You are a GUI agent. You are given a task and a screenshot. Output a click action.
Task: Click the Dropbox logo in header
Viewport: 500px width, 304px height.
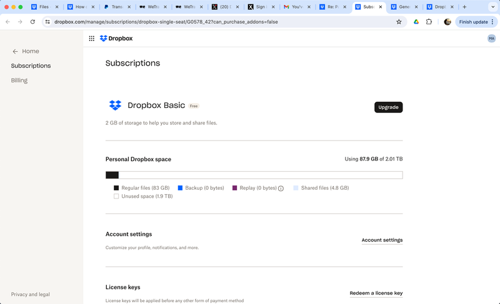point(116,39)
